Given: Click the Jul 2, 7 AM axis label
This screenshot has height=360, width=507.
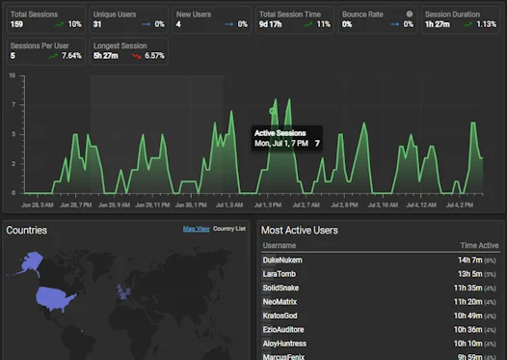Looking at the screenshot, I should (x=306, y=205).
